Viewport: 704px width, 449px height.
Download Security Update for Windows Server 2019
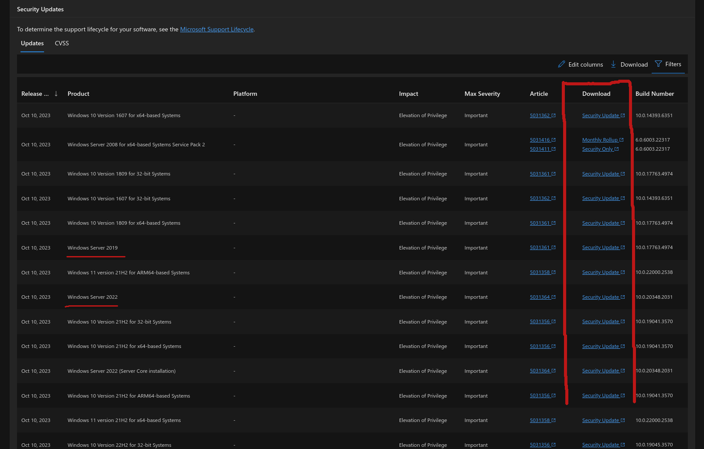[603, 247]
